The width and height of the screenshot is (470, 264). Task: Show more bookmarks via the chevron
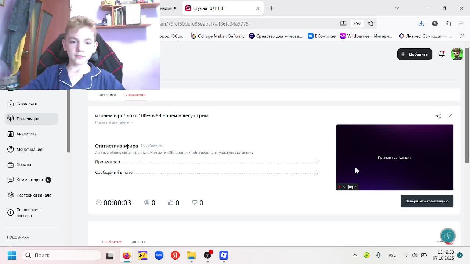click(462, 36)
